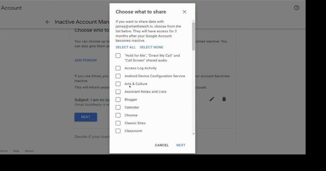Screen dimensions: 326x171
Task: Click SELECT ALL link
Action: coord(126,47)
